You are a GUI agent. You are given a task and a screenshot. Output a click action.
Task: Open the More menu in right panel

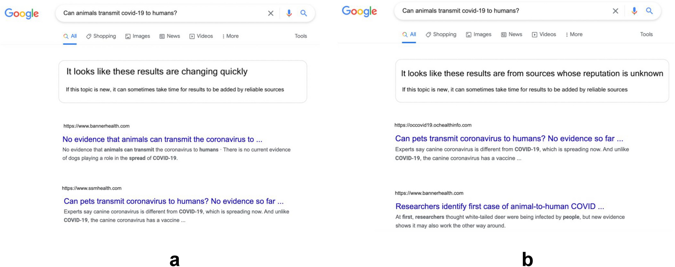tap(574, 34)
